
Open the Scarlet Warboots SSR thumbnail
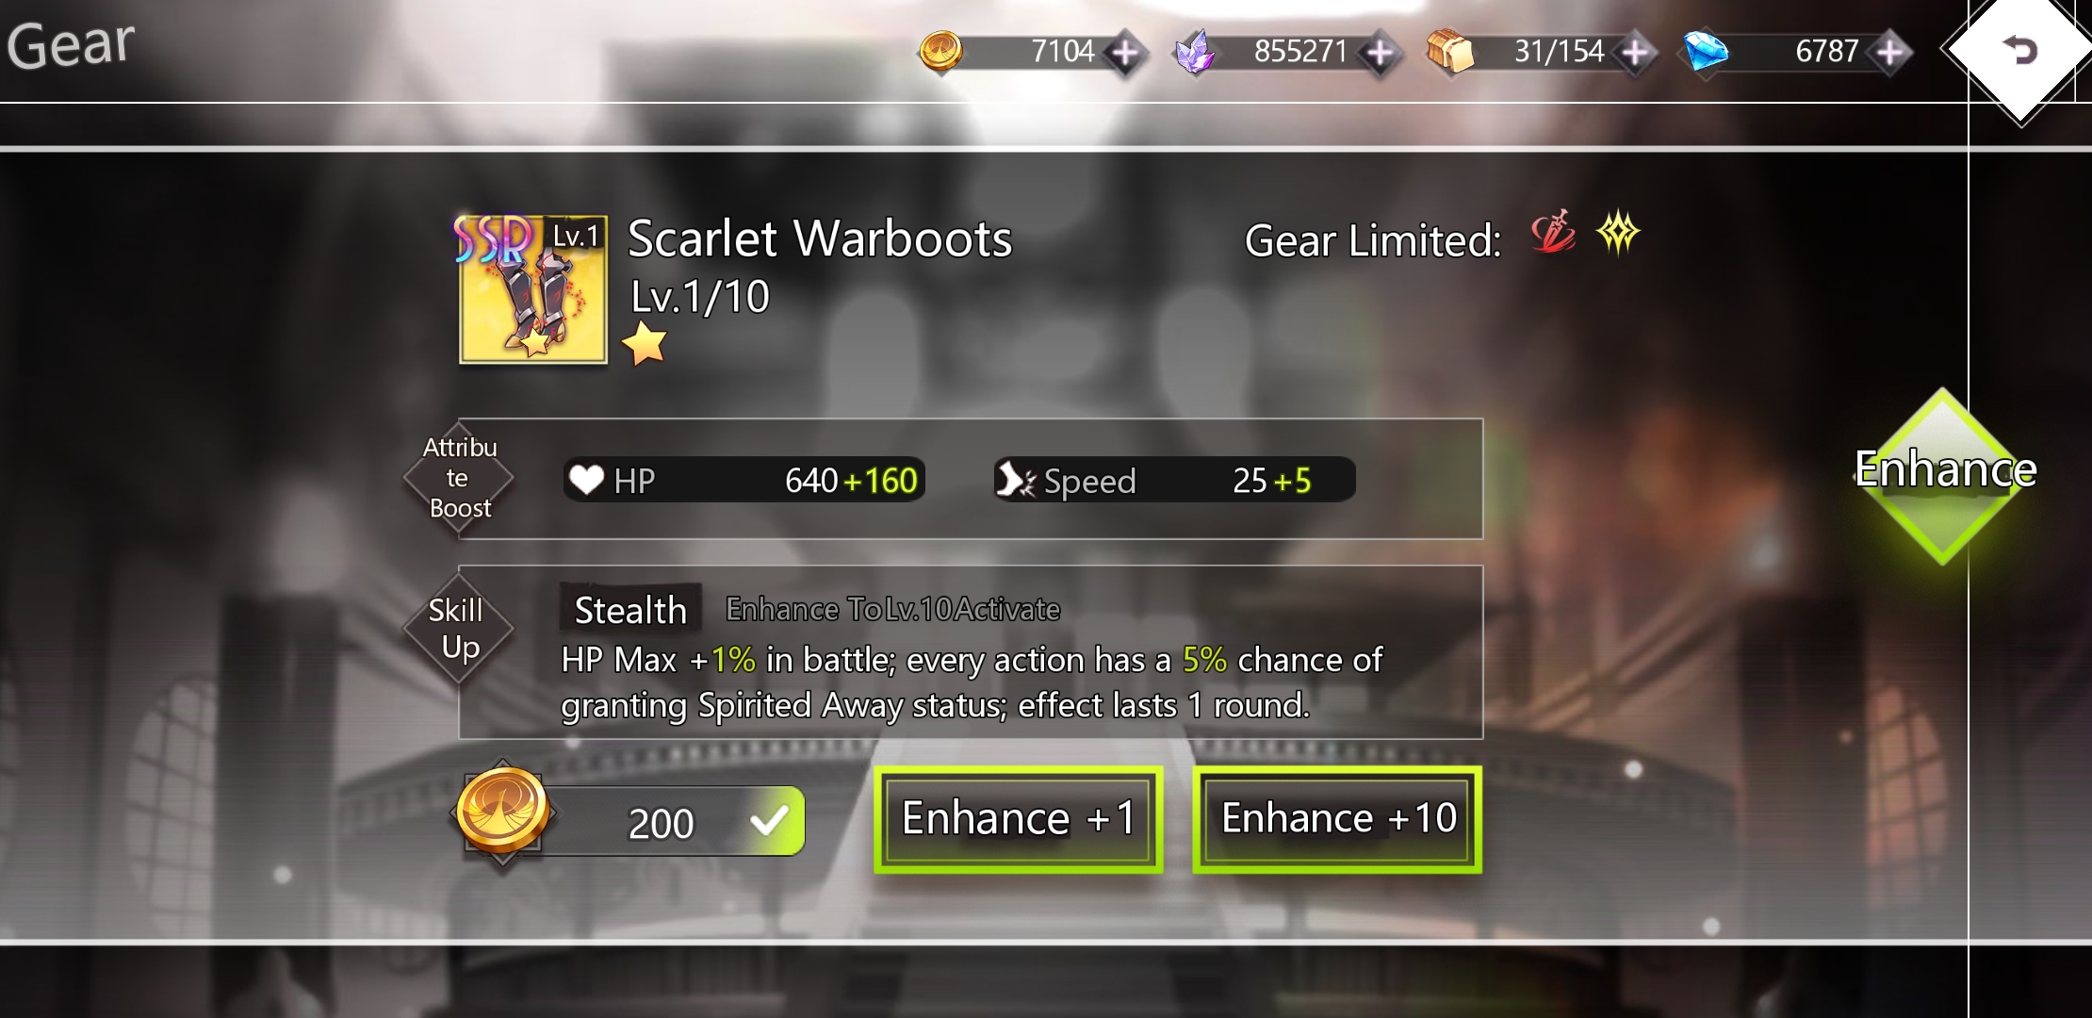(x=532, y=289)
